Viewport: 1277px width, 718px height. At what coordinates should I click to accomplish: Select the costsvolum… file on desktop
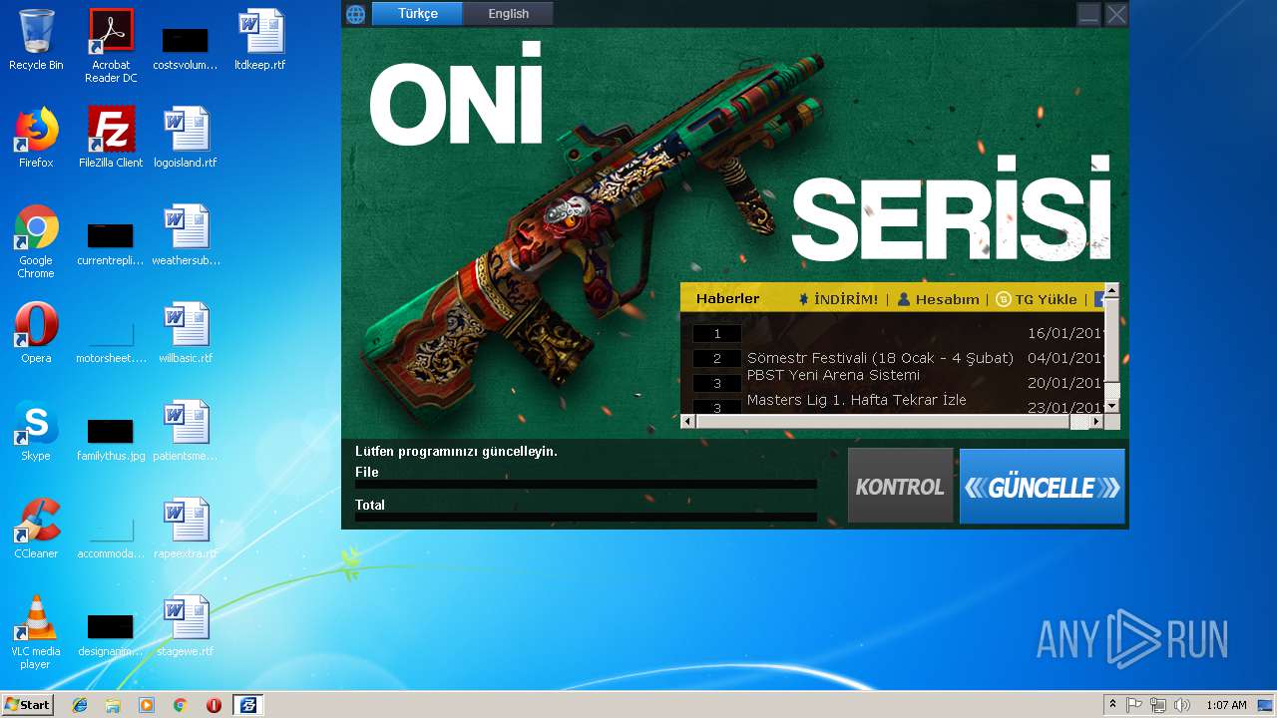click(x=186, y=48)
